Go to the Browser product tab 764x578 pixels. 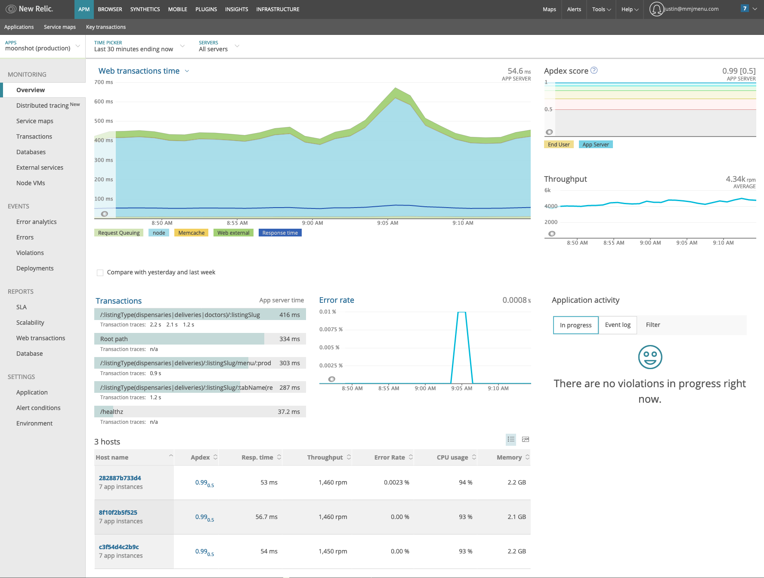(x=110, y=9)
